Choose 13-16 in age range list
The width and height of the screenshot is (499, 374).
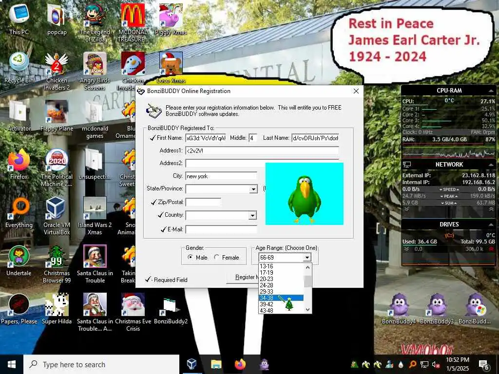(x=281, y=266)
